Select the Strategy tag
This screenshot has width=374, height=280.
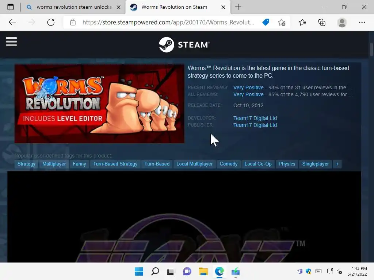[26, 164]
